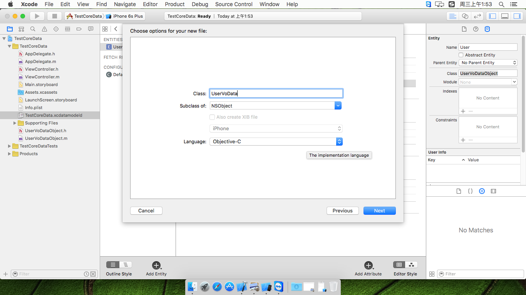Open the Breakpoint navigator tab
Viewport: 526px width, 295px height.
(x=79, y=29)
